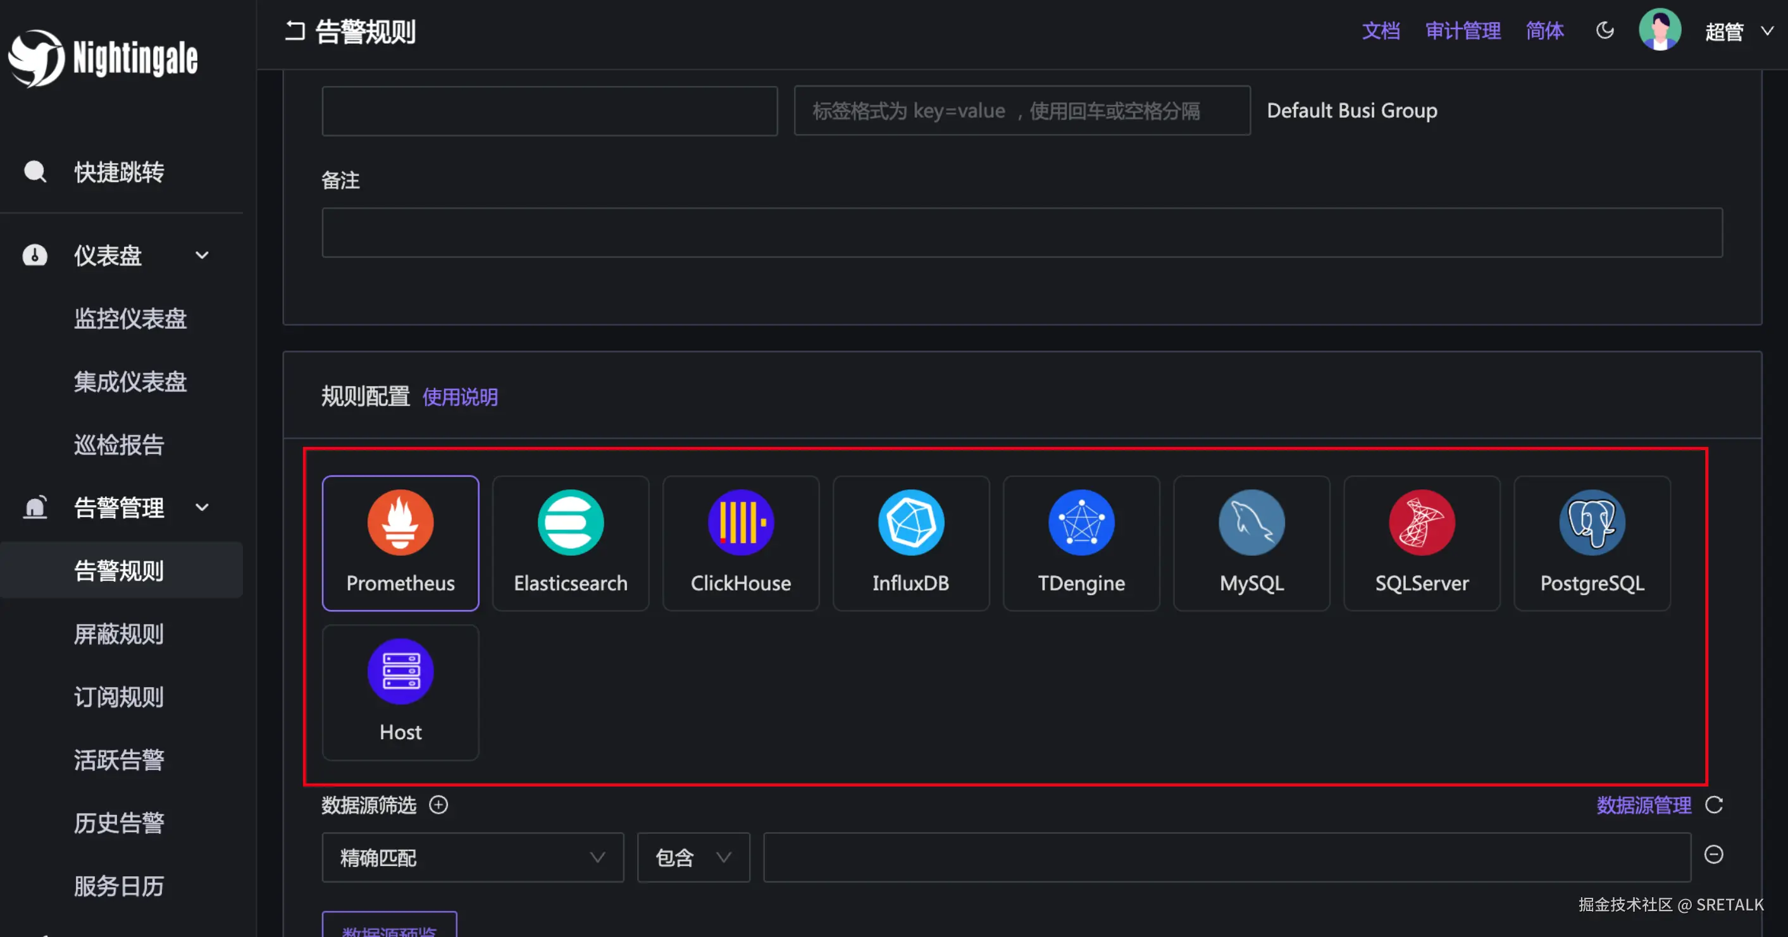Refresh the data source list

1715,804
